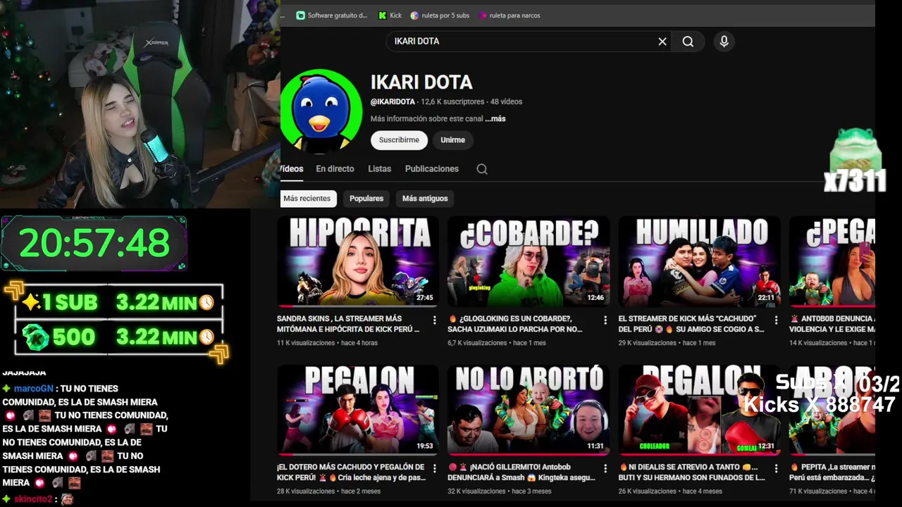Viewport: 902px width, 507px height.
Task: Open the NACIÓ GILLERMITO video title link
Action: pyautogui.click(x=521, y=472)
